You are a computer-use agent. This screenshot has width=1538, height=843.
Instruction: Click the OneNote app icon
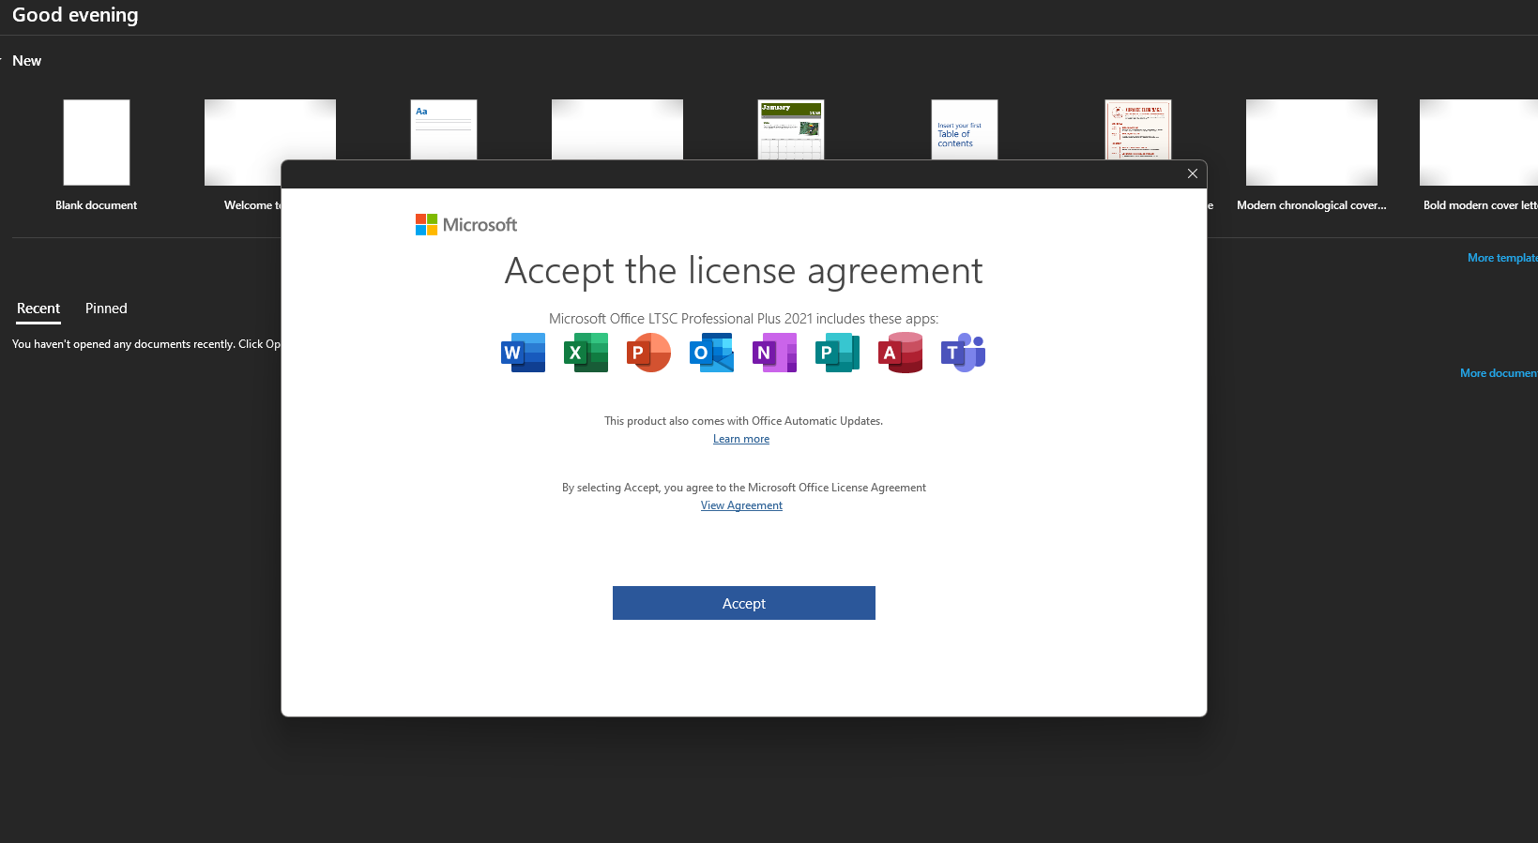coord(774,353)
